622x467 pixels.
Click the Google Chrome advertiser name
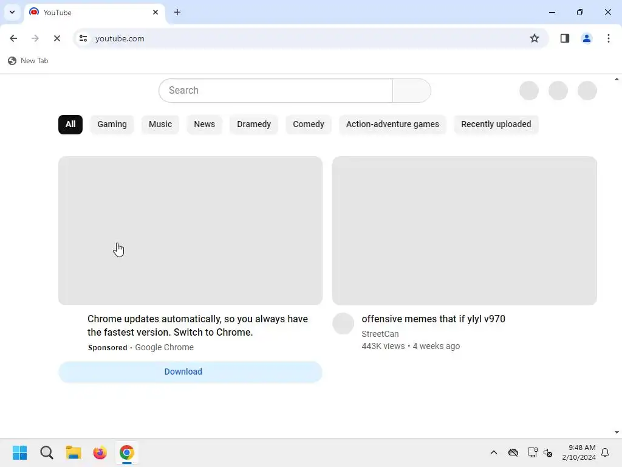pos(164,347)
